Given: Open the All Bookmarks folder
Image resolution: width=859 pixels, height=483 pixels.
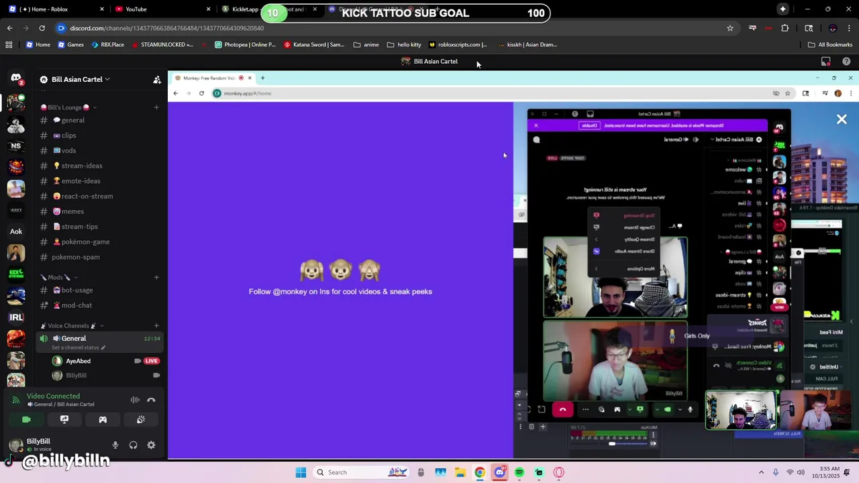Looking at the screenshot, I should (x=830, y=45).
